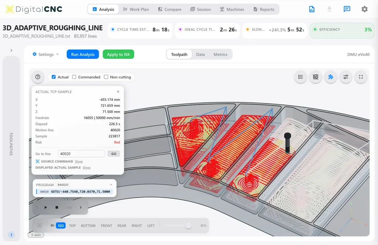Viewport: 378px width, 245px height.
Task: Show the displayed actual sample link
Action: [86, 168]
